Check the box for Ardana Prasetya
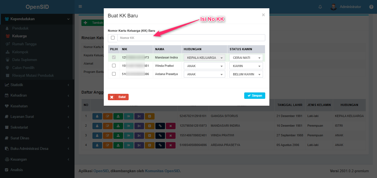 pos(114,74)
